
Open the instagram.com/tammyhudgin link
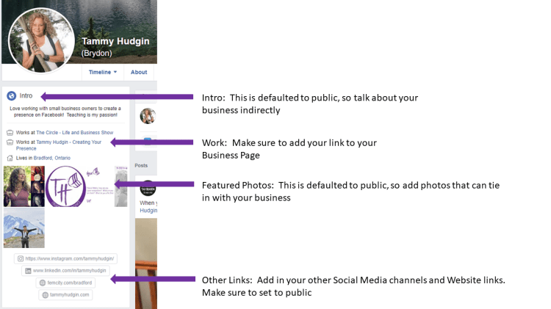[x=71, y=259]
